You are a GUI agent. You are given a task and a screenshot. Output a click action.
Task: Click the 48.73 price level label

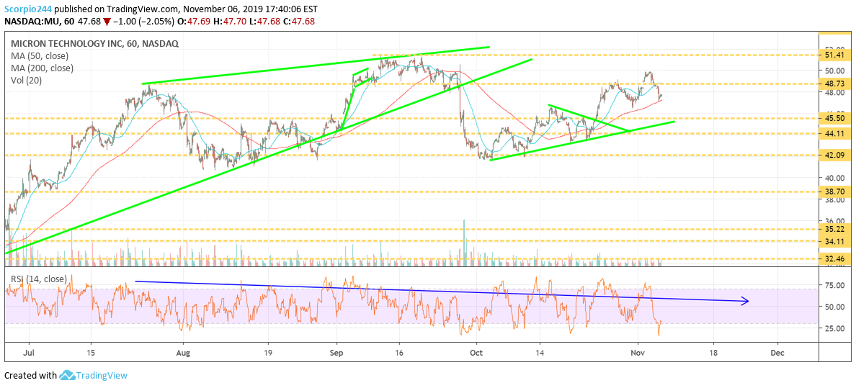834,84
